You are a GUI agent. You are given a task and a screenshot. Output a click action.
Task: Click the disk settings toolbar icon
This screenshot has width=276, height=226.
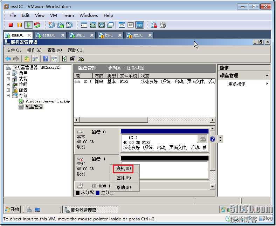pos(81,59)
